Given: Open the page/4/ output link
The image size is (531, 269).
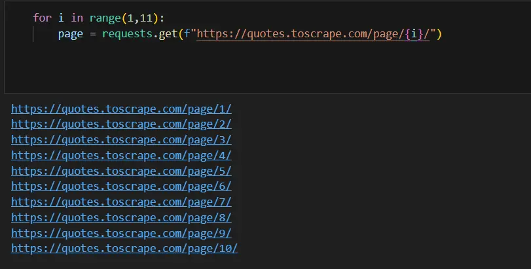Looking at the screenshot, I should (121, 155).
